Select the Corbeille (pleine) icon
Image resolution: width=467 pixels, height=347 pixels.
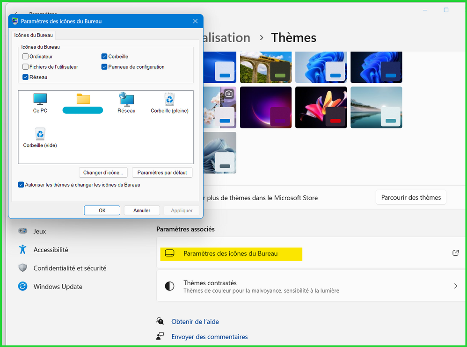(x=169, y=103)
